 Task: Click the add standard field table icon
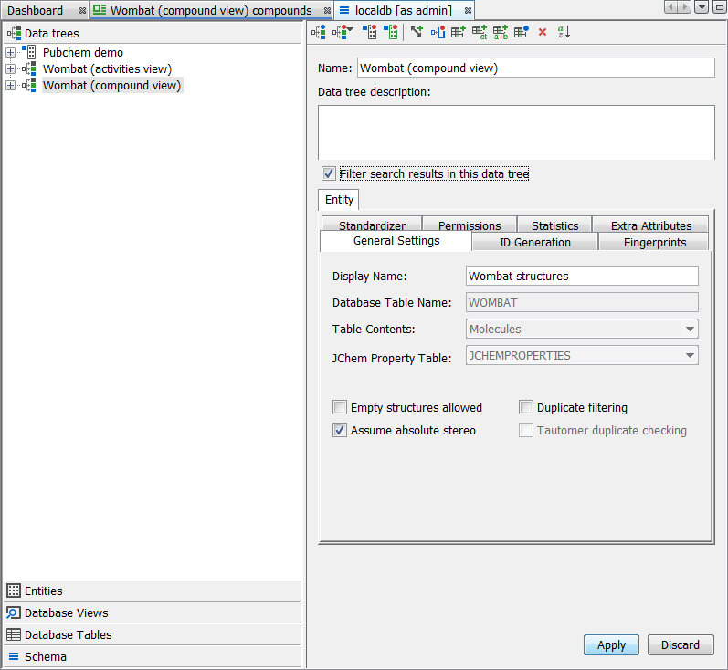point(459,32)
